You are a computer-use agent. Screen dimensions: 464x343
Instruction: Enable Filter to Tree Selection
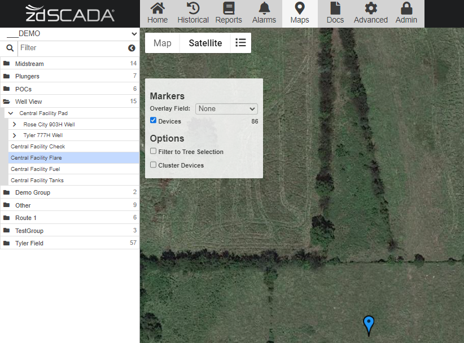point(153,152)
